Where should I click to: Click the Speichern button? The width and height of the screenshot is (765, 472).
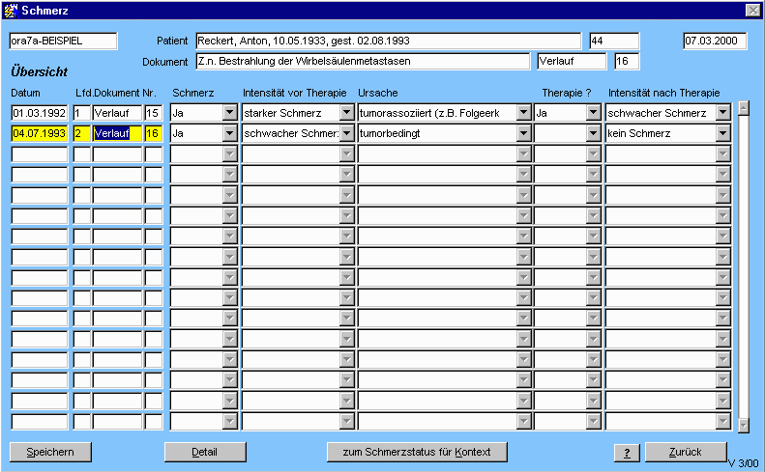click(x=49, y=452)
